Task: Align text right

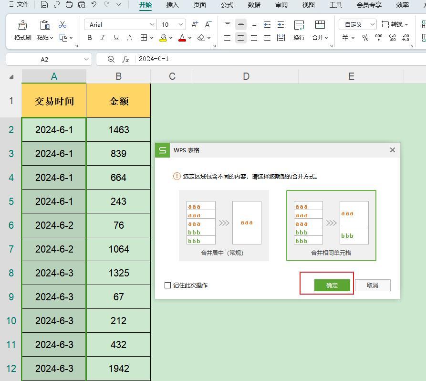Action: pyautogui.click(x=254, y=38)
